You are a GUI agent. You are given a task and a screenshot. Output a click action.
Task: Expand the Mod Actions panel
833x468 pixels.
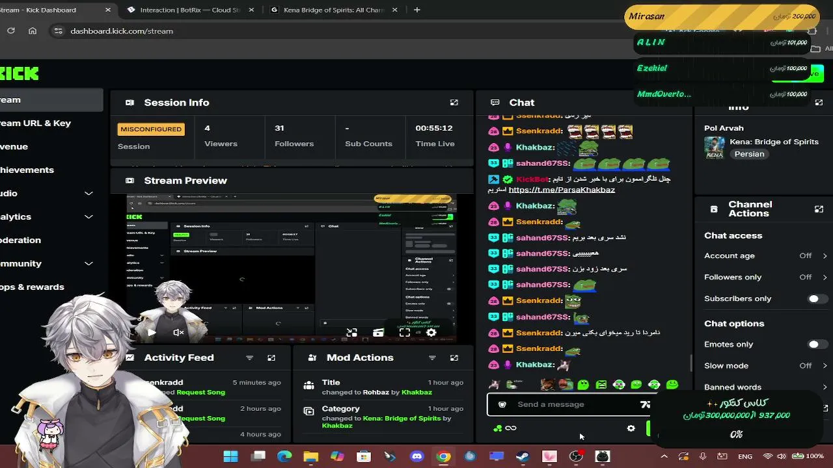(x=454, y=357)
